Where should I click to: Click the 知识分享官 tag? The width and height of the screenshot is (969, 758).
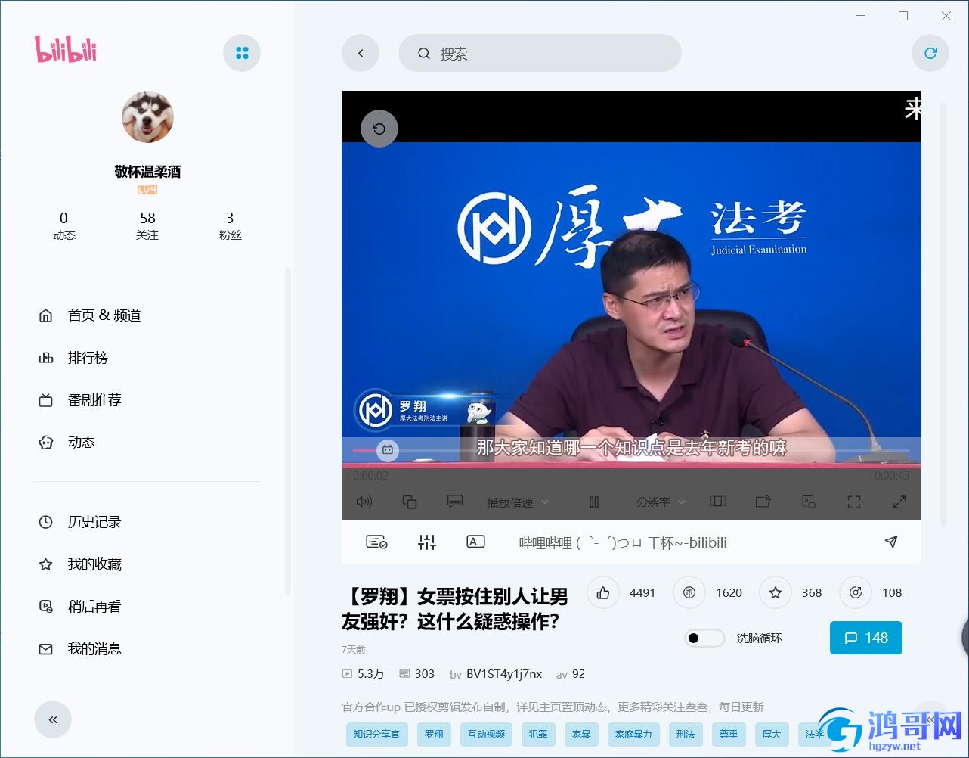376,734
